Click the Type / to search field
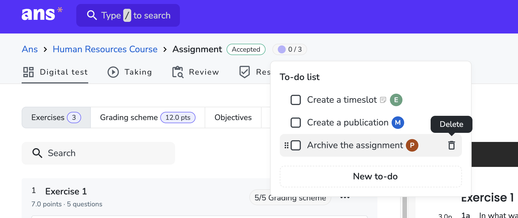This screenshot has height=218, width=518. pos(128,15)
